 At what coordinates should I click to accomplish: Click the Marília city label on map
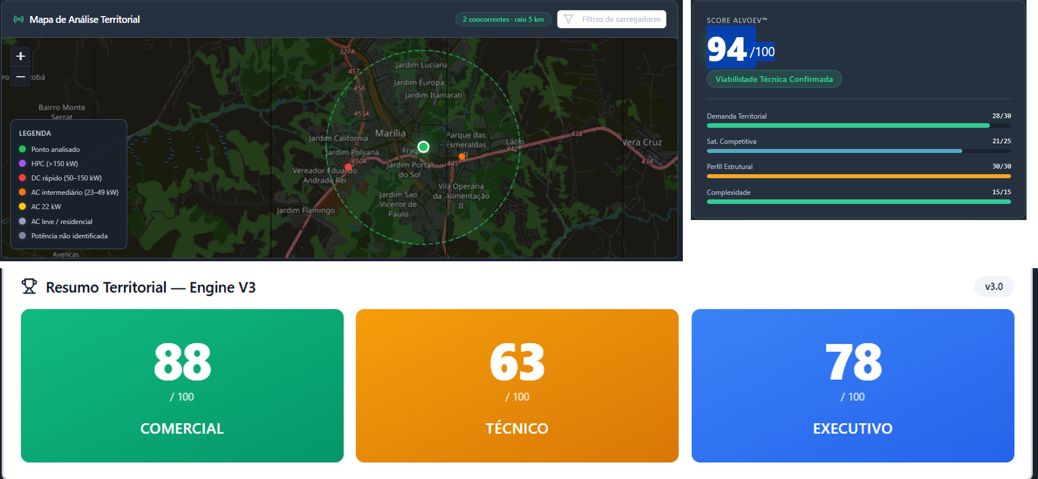pyautogui.click(x=390, y=133)
